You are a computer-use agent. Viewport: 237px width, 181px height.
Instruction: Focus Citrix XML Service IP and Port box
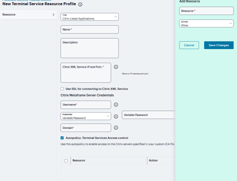tap(85, 73)
